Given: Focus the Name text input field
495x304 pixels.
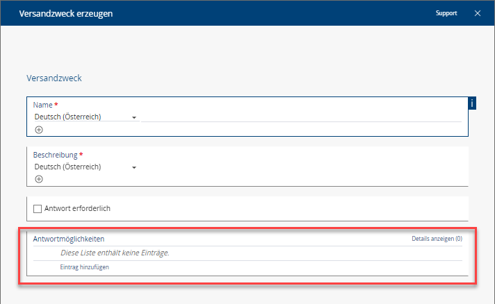Looking at the screenshot, I should (x=300, y=116).
